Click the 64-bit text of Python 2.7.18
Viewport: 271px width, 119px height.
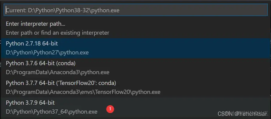[x=50, y=44]
